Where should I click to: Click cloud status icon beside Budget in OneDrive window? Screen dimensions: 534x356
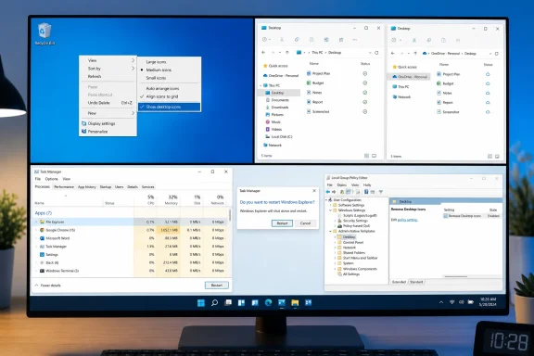(x=488, y=83)
